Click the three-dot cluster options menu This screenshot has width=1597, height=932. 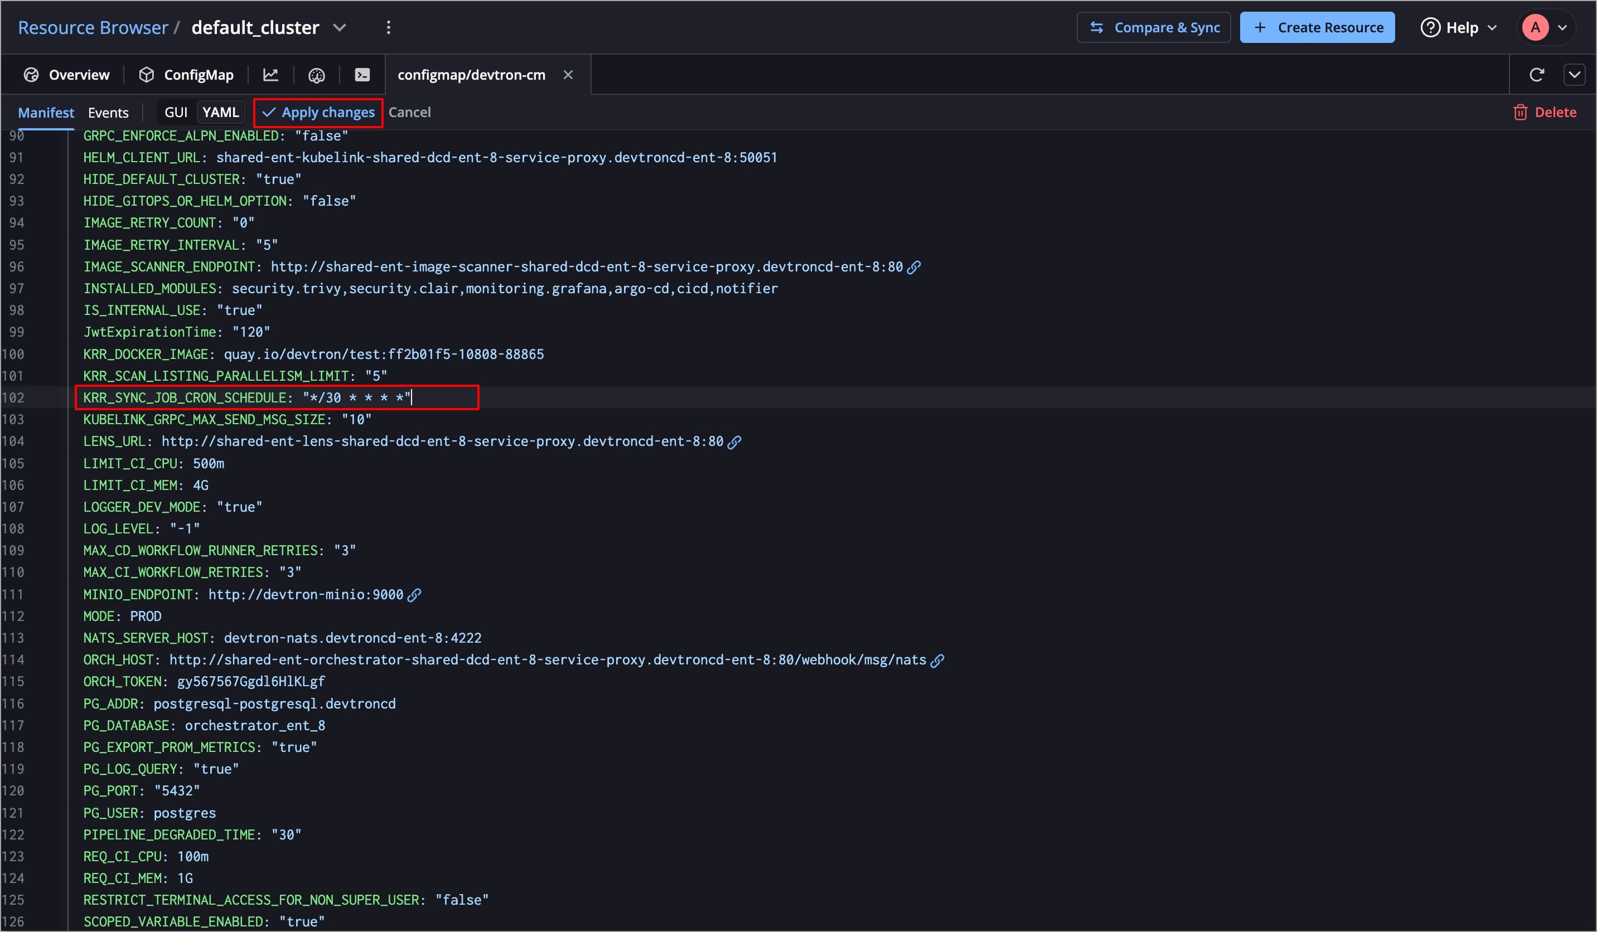click(x=389, y=27)
